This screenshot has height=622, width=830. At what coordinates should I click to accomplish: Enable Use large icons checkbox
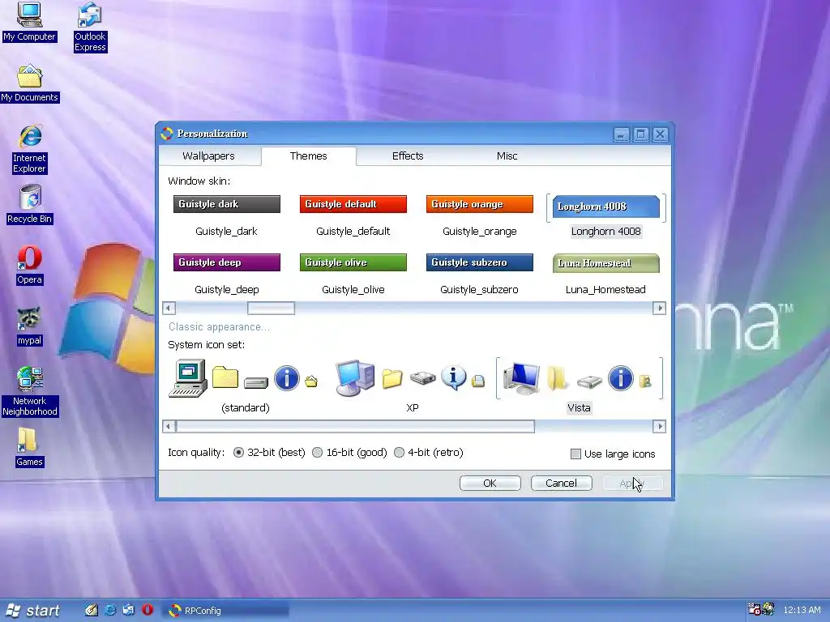(x=576, y=454)
